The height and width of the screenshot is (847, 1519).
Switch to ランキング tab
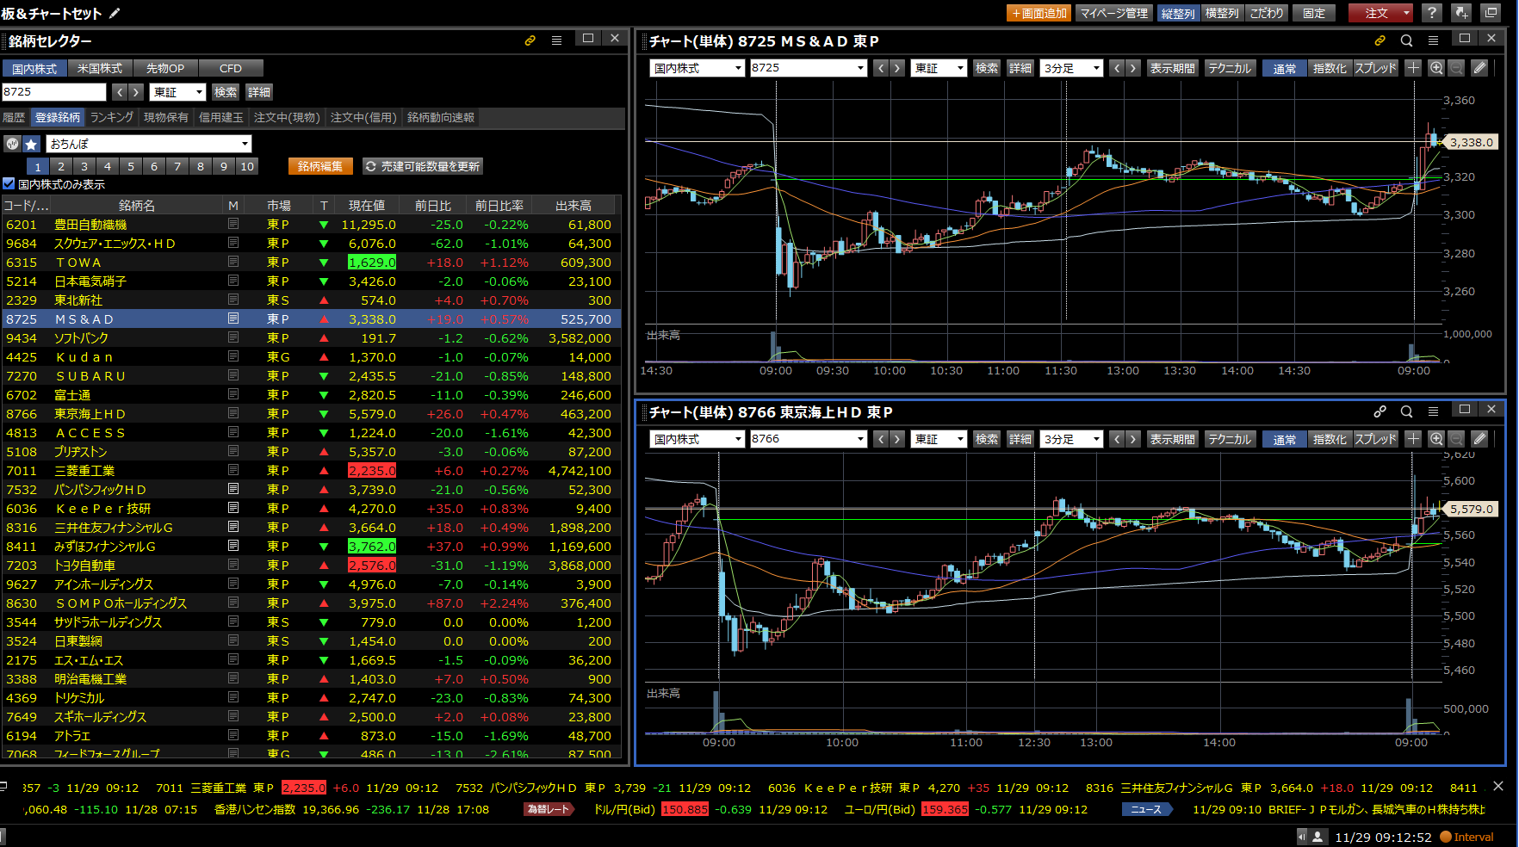pos(112,117)
